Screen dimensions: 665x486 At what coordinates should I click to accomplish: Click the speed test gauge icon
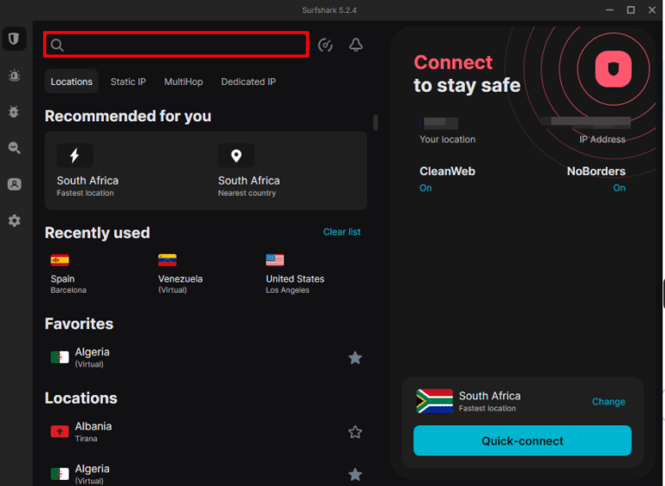326,45
